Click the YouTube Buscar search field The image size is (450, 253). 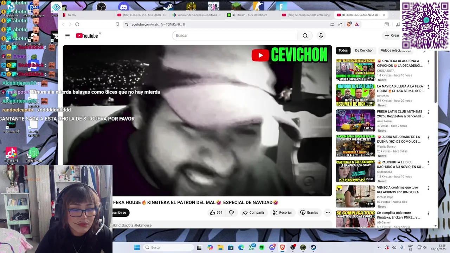tap(235, 35)
